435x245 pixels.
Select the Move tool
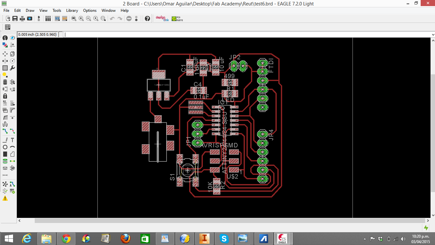[5, 54]
